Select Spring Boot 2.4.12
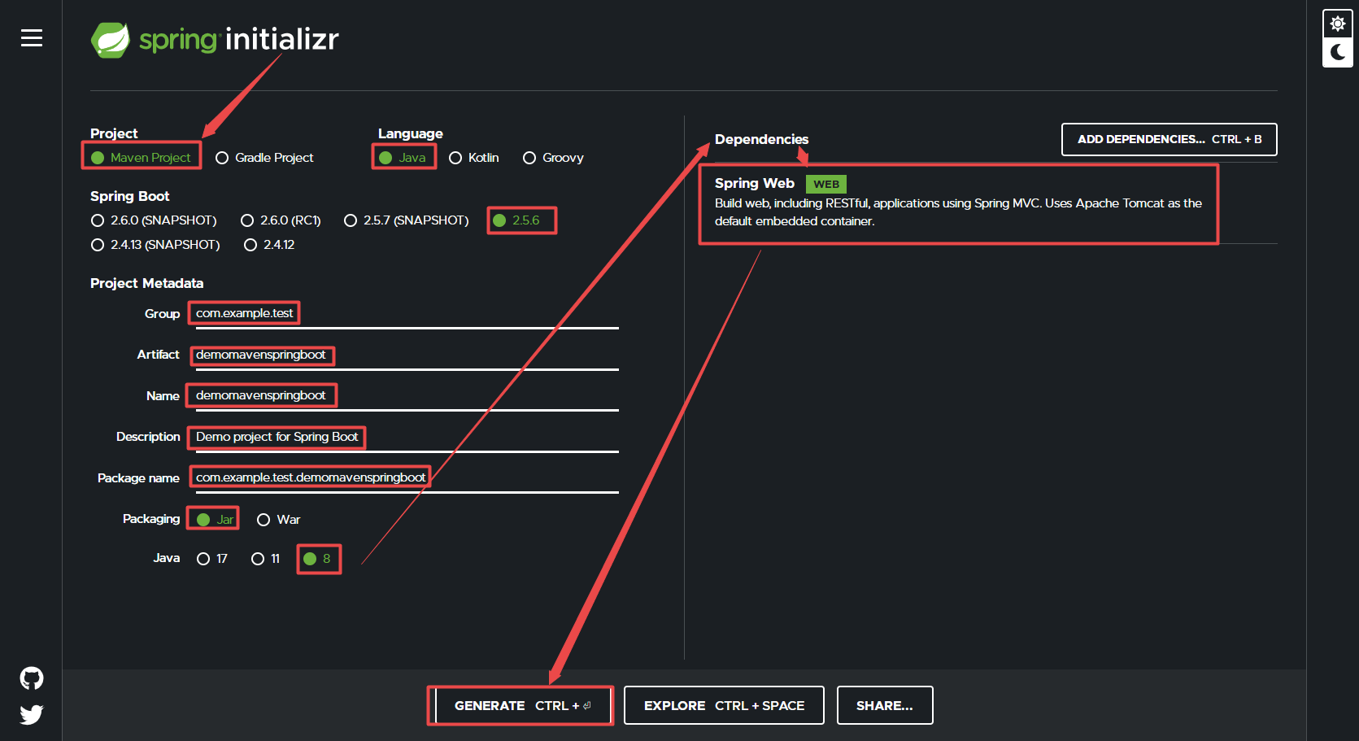The image size is (1359, 741). [269, 245]
